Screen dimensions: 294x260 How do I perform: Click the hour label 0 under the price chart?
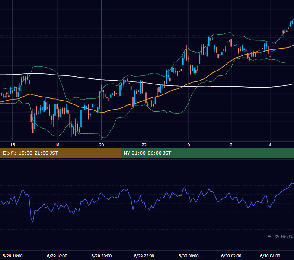189,145
